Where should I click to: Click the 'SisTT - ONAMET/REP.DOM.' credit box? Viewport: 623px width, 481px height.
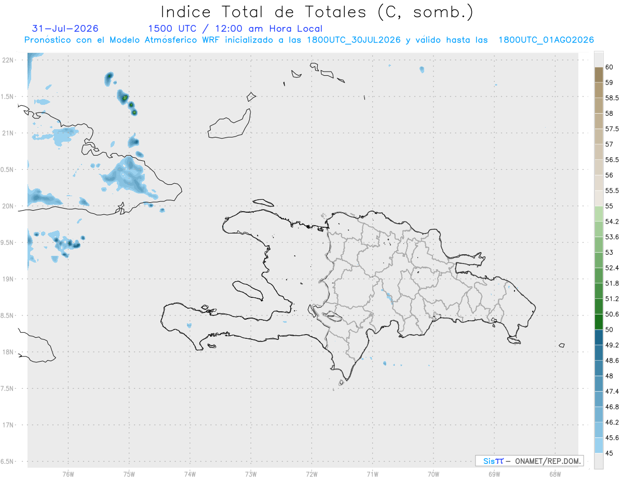[x=529, y=461]
